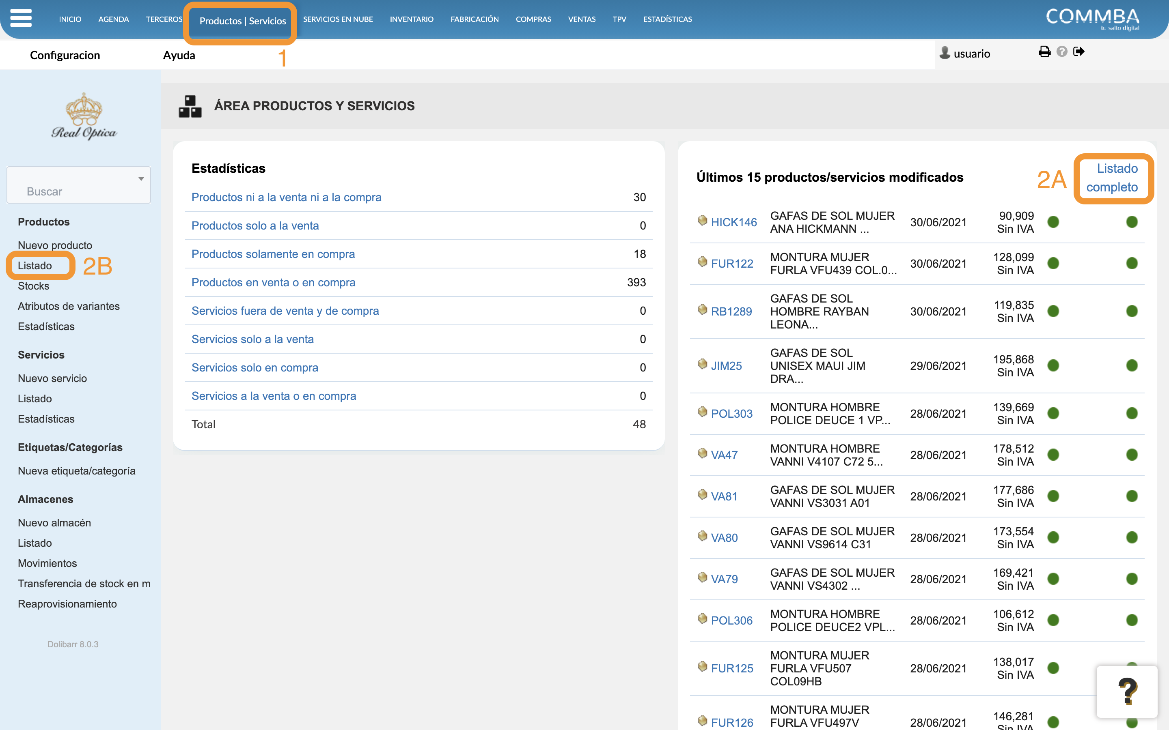This screenshot has height=730, width=1169.
Task: Click the Real Optica logo
Action: coord(84,116)
